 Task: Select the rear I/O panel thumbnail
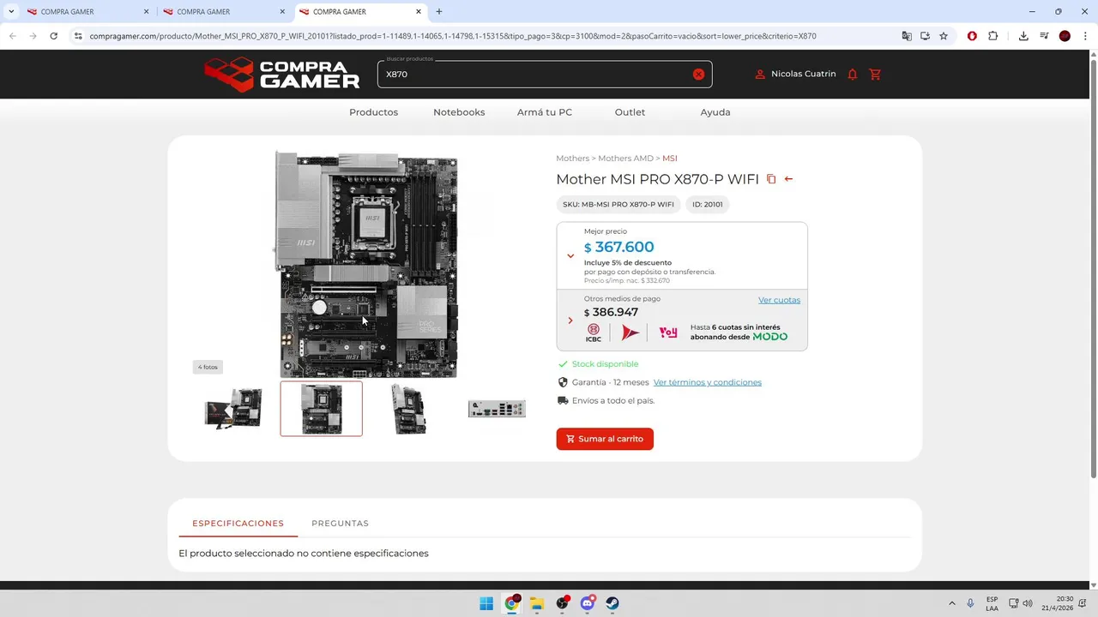coord(497,409)
